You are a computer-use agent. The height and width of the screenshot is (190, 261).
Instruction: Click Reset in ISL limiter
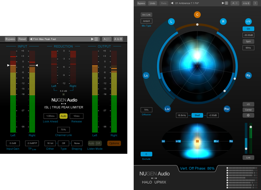point(22,39)
